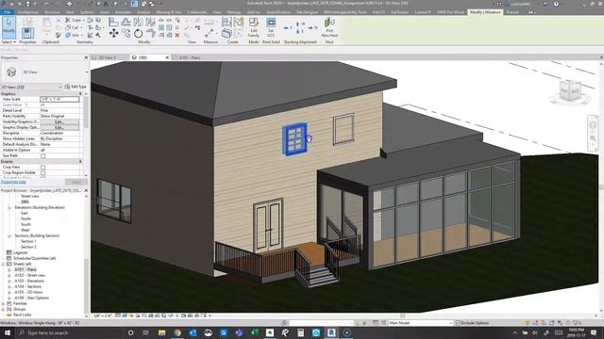
Task: Toggle the Exclude Options checkbox
Action: [458, 323]
